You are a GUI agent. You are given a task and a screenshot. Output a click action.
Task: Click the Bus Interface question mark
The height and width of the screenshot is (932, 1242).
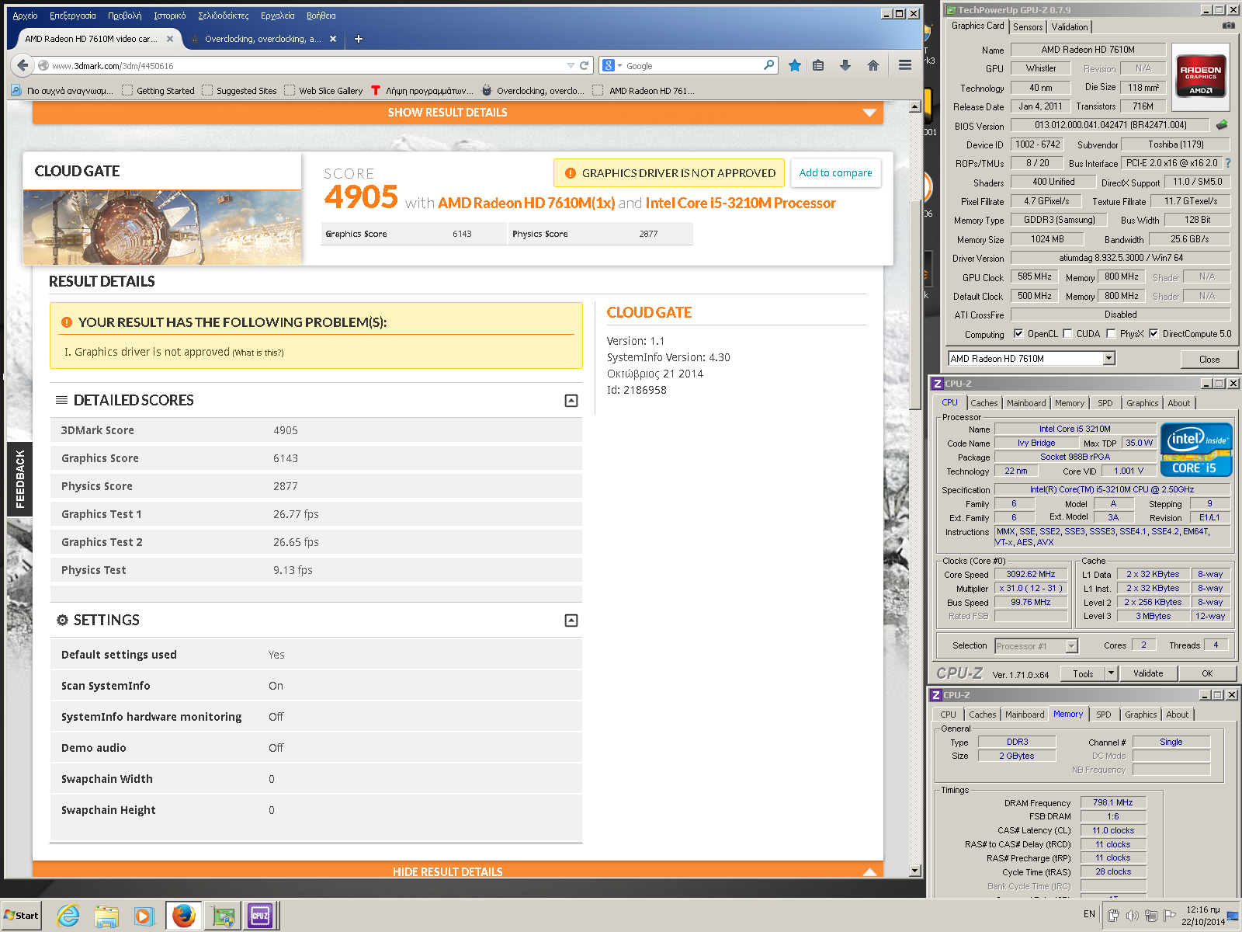click(1228, 163)
